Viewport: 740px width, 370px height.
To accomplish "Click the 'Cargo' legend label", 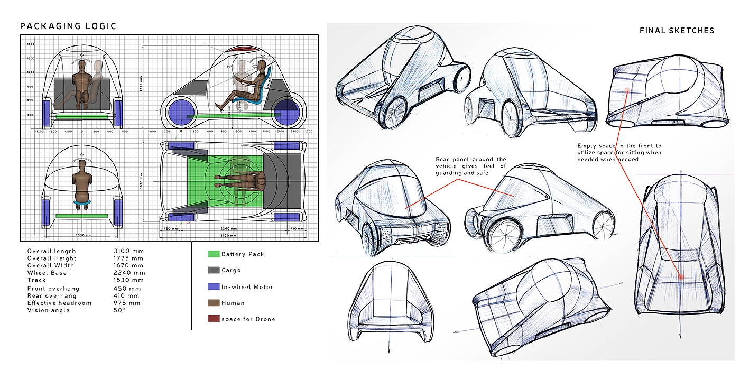I will click(x=231, y=270).
